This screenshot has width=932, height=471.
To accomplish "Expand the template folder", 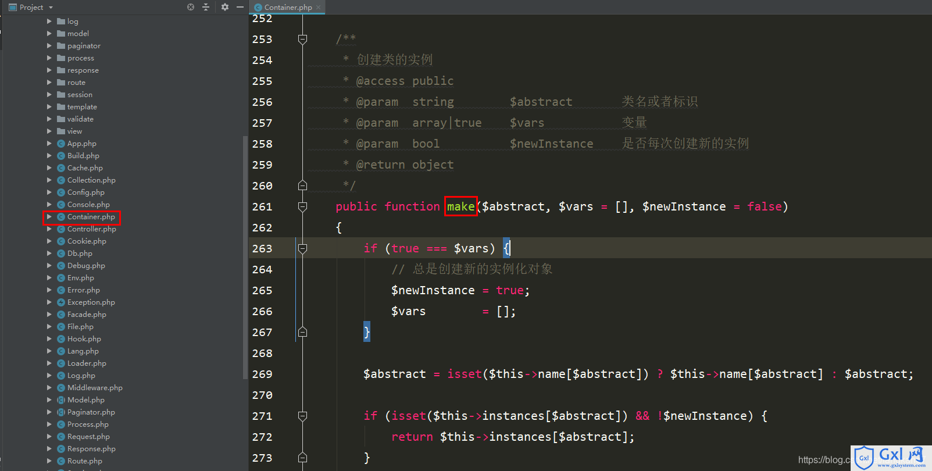I will 49,107.
